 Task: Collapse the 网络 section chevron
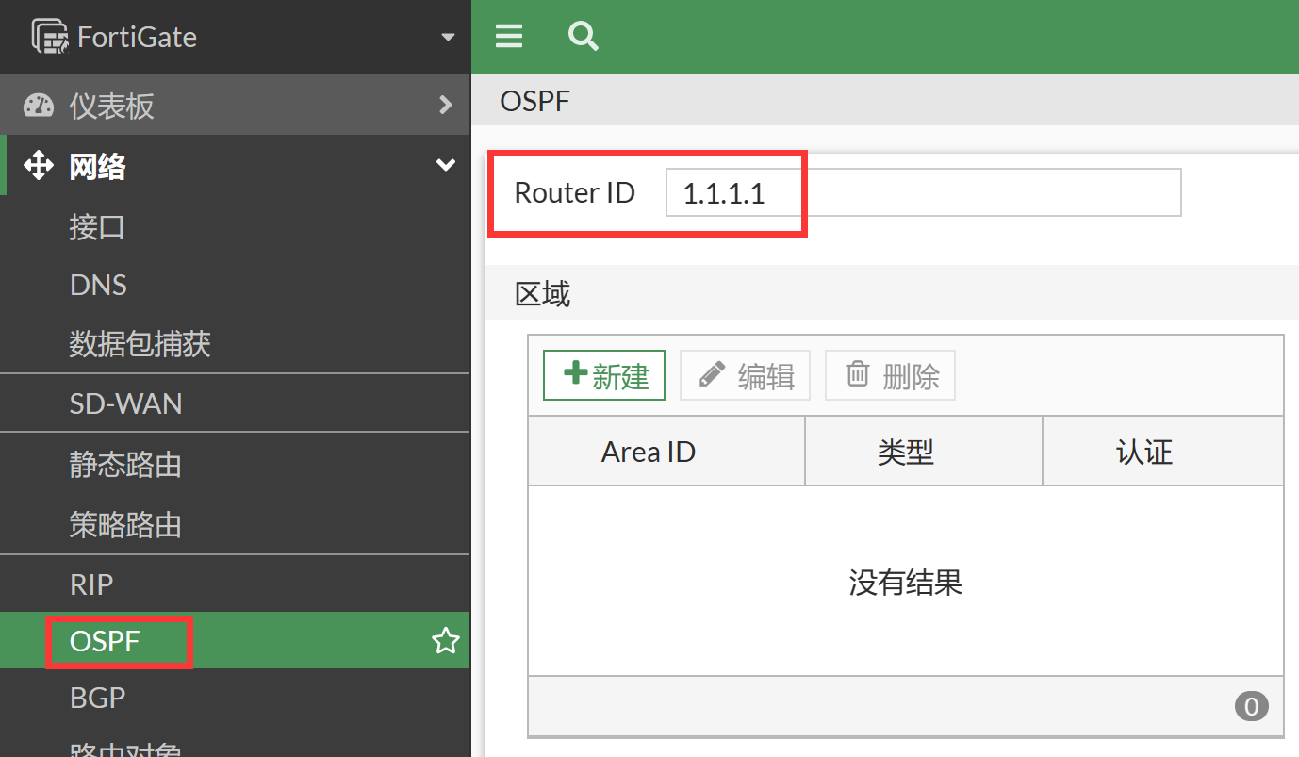point(445,164)
